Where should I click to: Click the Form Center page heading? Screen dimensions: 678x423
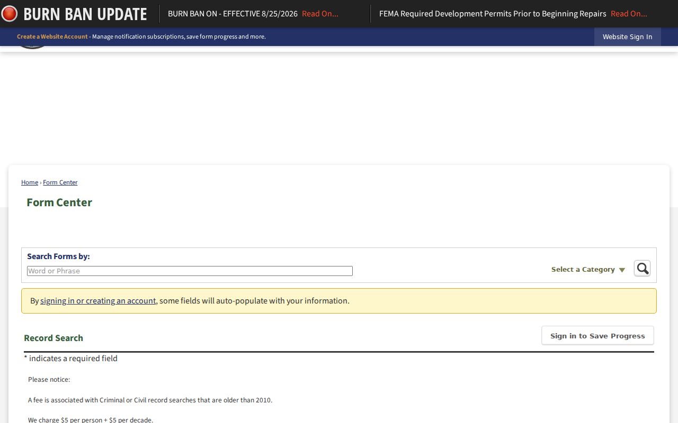tap(59, 203)
